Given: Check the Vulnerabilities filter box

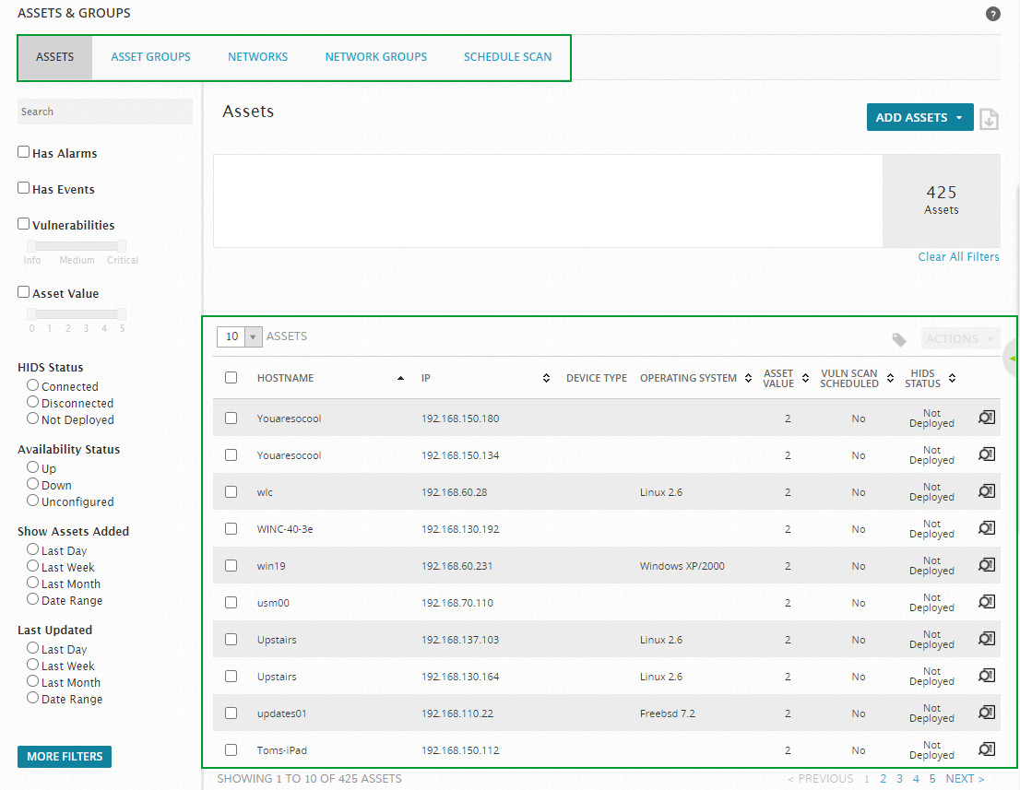Looking at the screenshot, I should (x=23, y=224).
